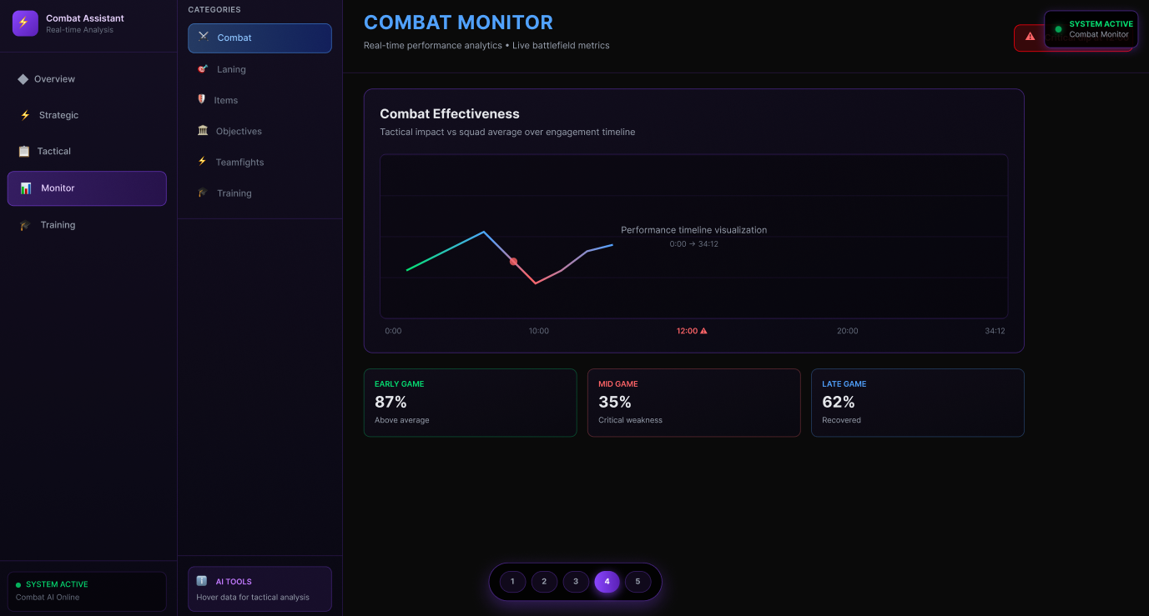Click the System Active Combat AI Online status

87,591
